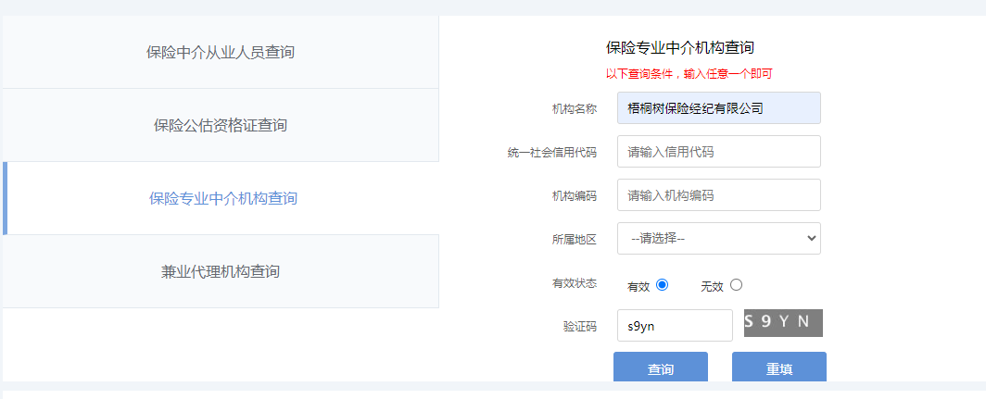Image resolution: width=986 pixels, height=399 pixels.
Task: Click the 机构编码 field label
Action: 574,196
